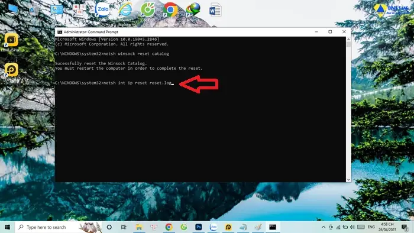Screen dimensions: 414x233
Task: Select the Recycle Bin desktop icon
Action: [34, 11]
